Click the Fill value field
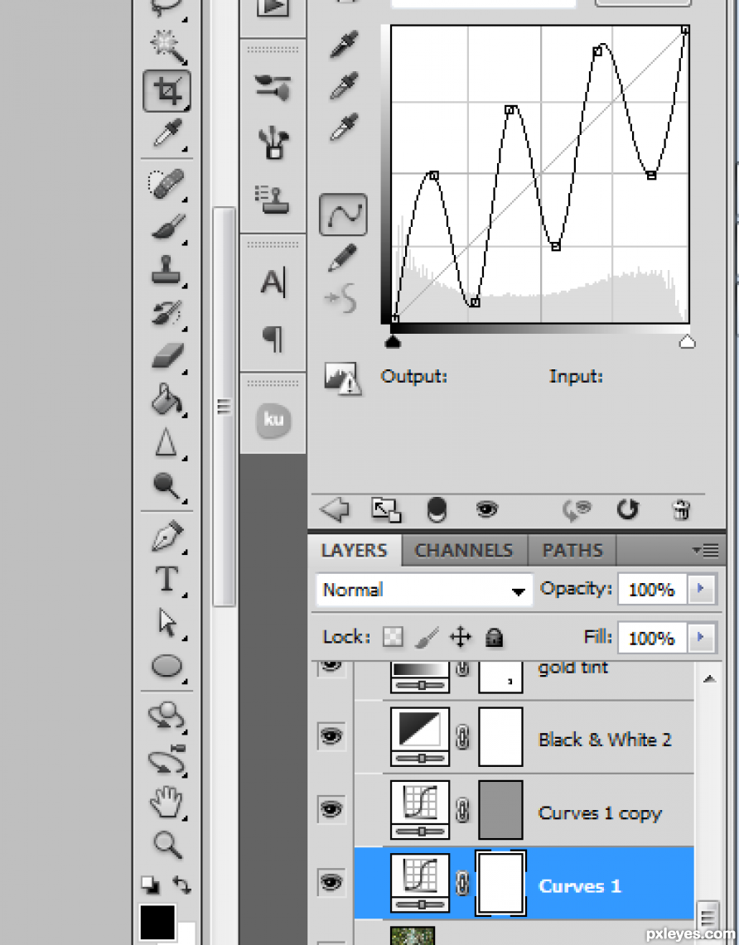739x945 pixels. click(x=652, y=637)
